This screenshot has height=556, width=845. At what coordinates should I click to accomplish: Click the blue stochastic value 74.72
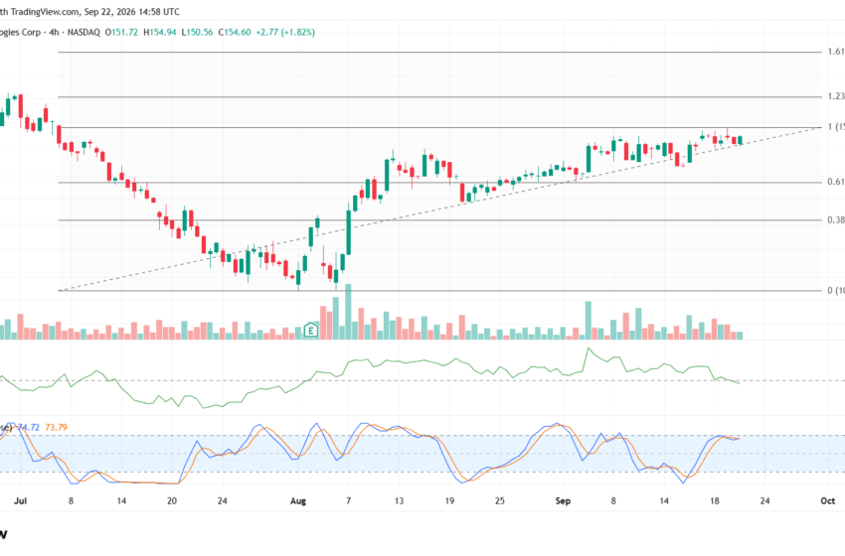tap(29, 427)
